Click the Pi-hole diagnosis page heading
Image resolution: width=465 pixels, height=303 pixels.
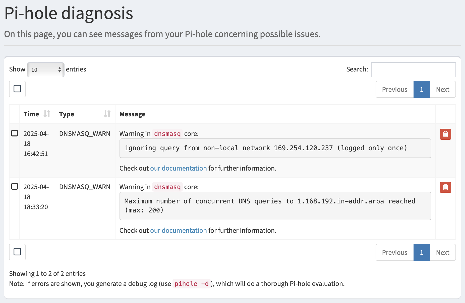click(x=69, y=13)
